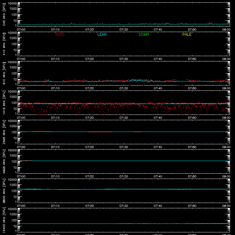This screenshot has width=235, height=235.
Task: Click the 07:30 tick below the 610 MHz plot
Action: click(124, 88)
